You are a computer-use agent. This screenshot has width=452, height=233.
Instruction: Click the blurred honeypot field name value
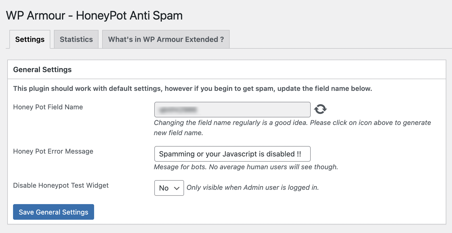pyautogui.click(x=178, y=110)
